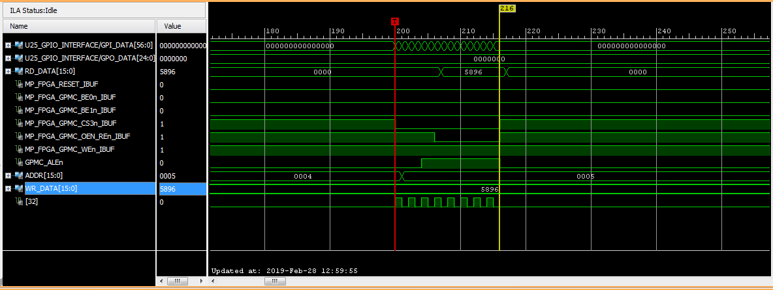Click the GPMC_ALEn signal icon

(19, 162)
